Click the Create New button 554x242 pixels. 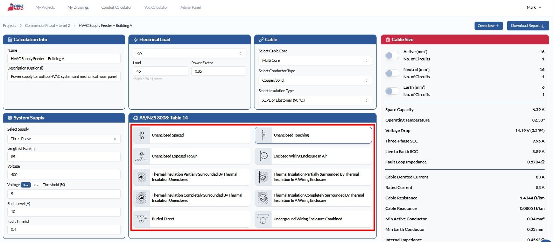click(489, 26)
